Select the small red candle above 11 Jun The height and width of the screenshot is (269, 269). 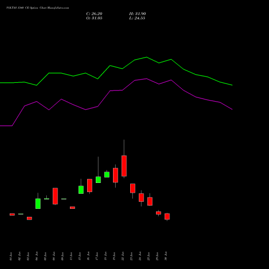(x=73, y=208)
